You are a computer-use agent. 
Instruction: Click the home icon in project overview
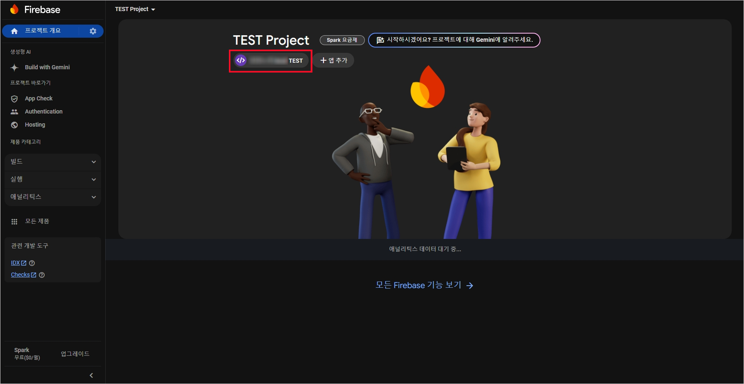[14, 31]
